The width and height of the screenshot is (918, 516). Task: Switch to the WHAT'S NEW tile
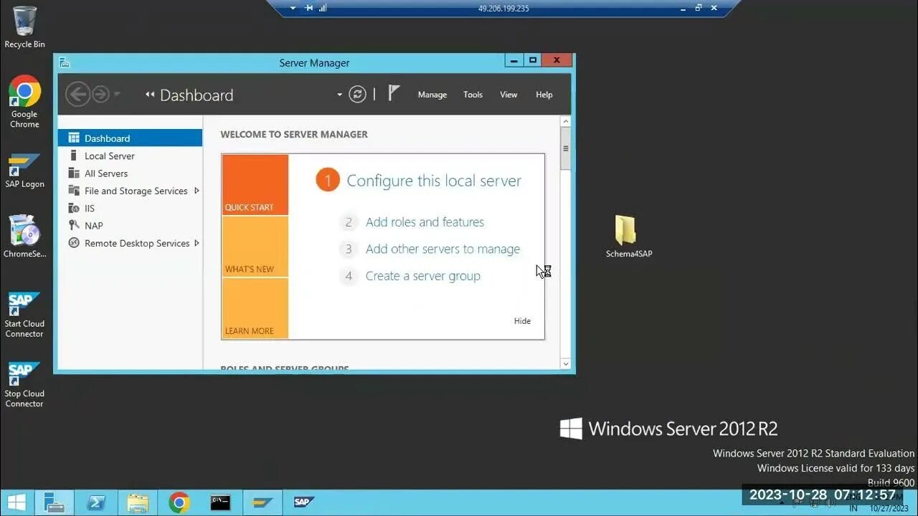pos(255,246)
